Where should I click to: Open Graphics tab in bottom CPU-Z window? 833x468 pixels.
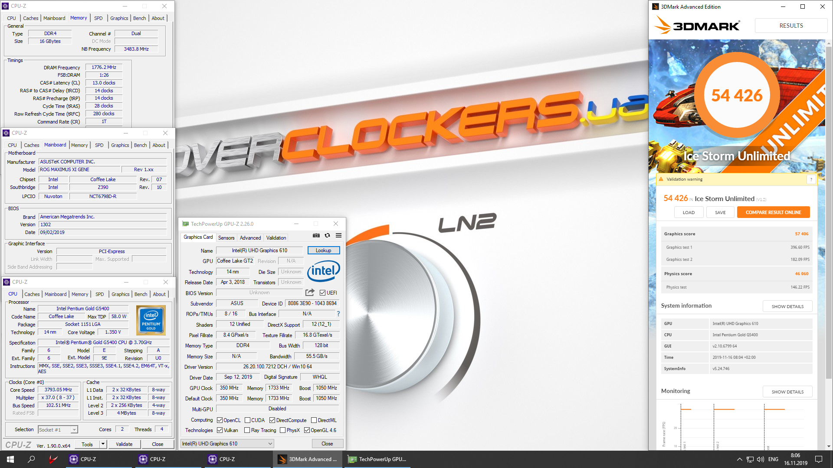click(x=120, y=294)
